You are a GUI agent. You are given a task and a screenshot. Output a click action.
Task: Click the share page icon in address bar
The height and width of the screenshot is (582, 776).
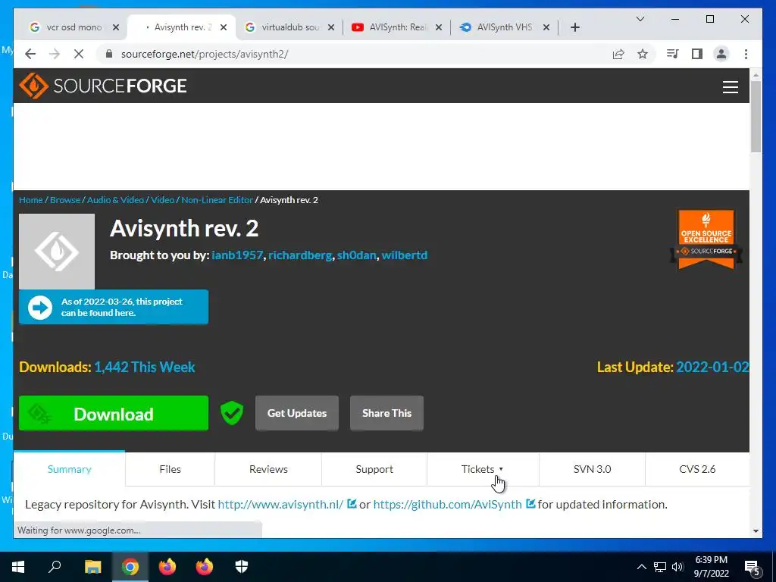618,54
